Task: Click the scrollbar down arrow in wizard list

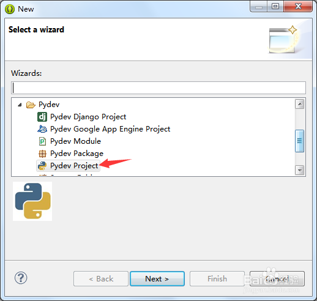Action: [300, 170]
